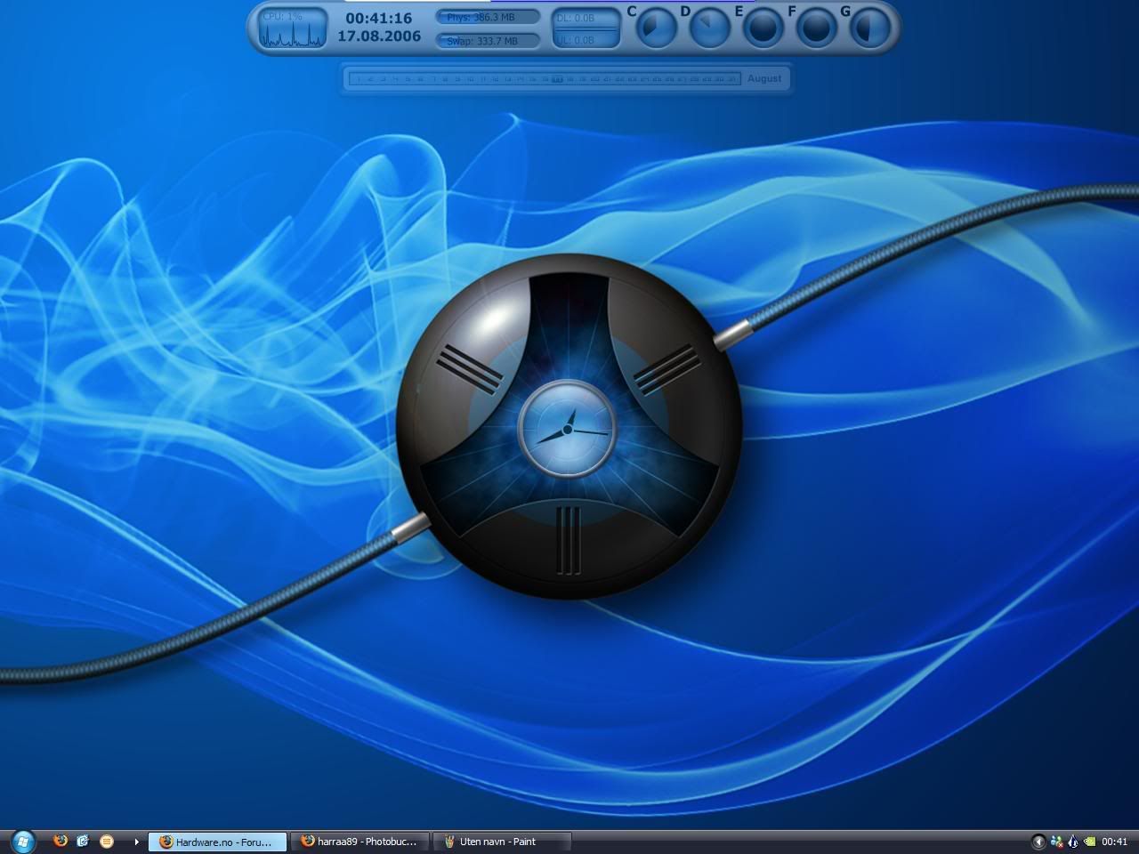Open the Windows Start orb
This screenshot has width=1139, height=854.
point(22,841)
